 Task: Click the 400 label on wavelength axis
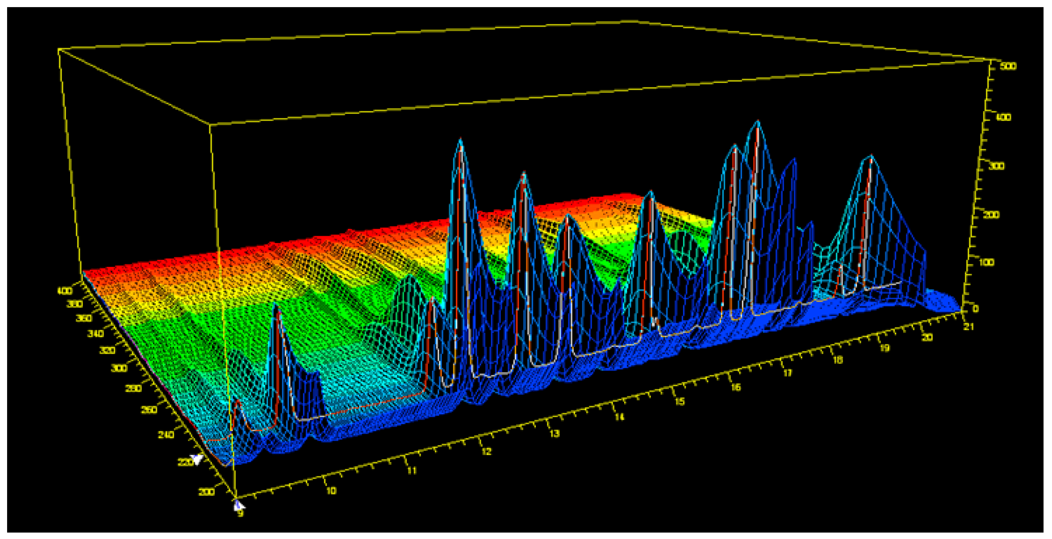65,291
